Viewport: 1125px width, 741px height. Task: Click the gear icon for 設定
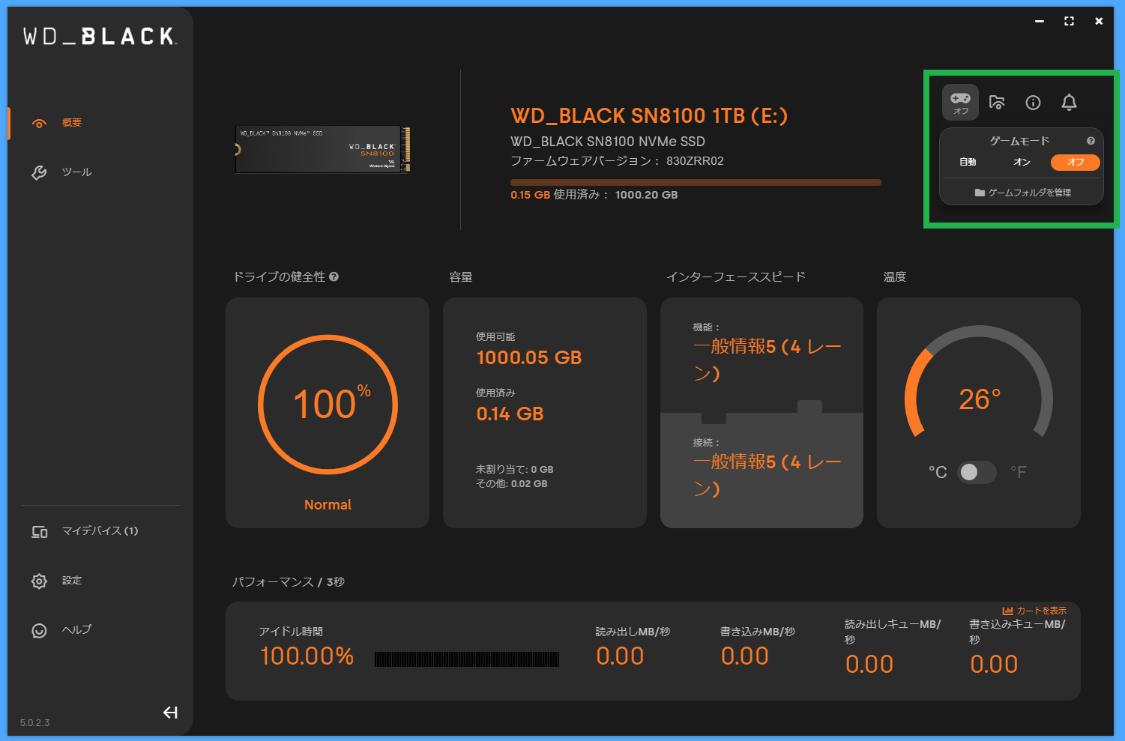point(39,581)
